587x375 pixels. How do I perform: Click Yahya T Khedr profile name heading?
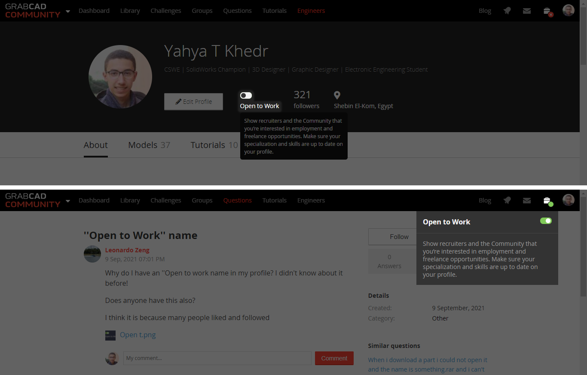[x=216, y=51]
